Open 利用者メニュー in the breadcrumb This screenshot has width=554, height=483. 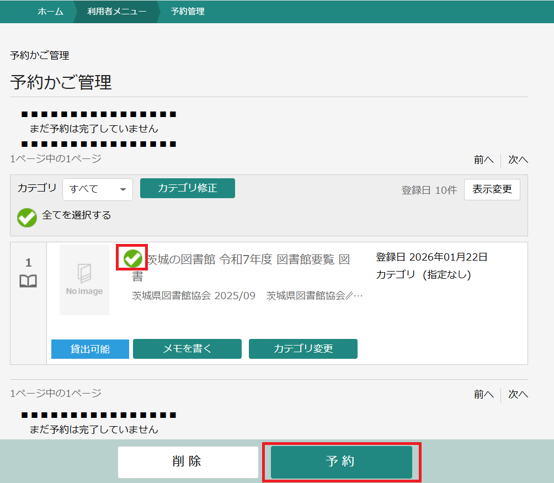[x=116, y=11]
